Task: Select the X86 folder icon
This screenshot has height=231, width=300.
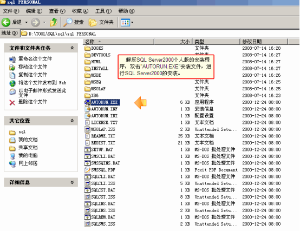Action: point(87,96)
